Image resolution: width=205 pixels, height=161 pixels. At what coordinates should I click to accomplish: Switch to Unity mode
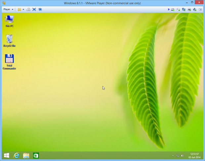tap(40, 10)
